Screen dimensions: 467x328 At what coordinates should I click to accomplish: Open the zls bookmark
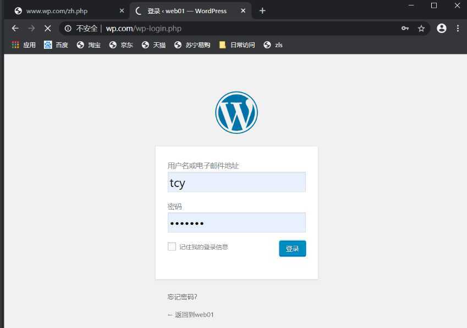(x=273, y=45)
